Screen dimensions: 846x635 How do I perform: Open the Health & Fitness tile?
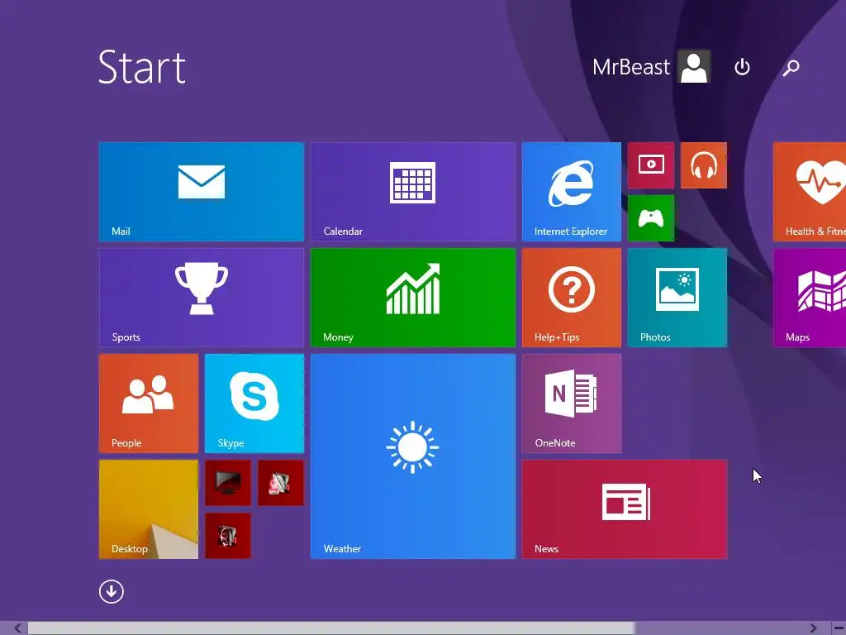(810, 192)
